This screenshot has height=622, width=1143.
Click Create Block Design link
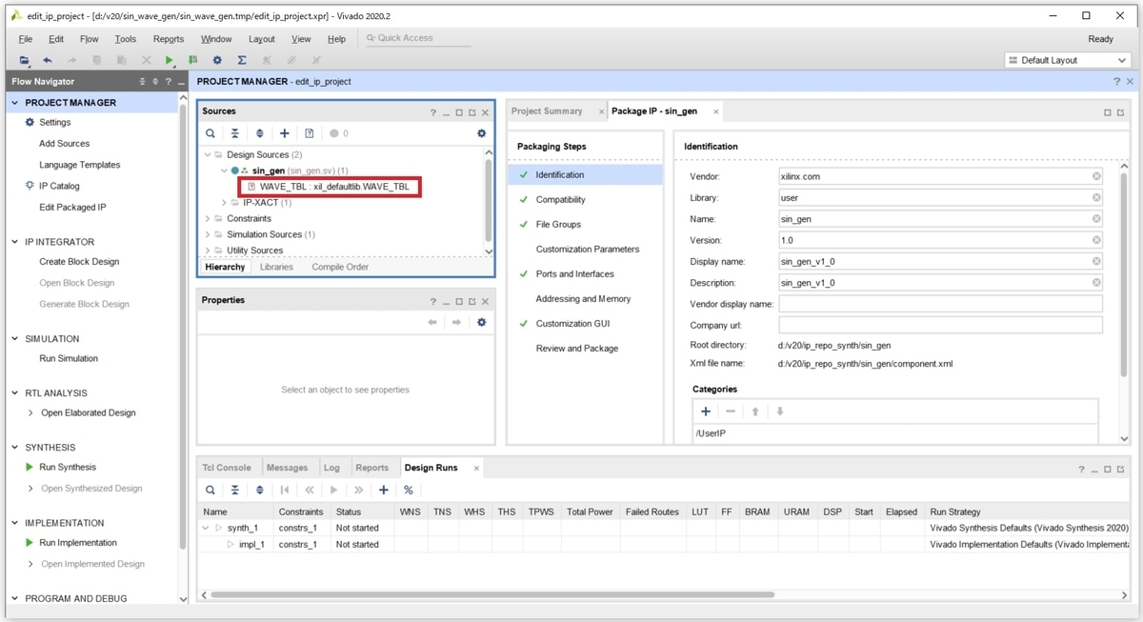pos(79,262)
